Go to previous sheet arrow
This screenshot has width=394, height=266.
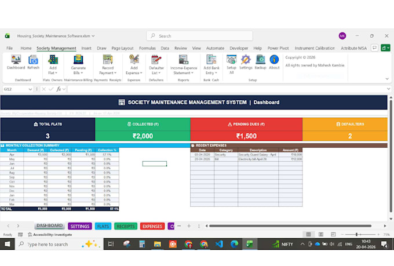click(8, 226)
